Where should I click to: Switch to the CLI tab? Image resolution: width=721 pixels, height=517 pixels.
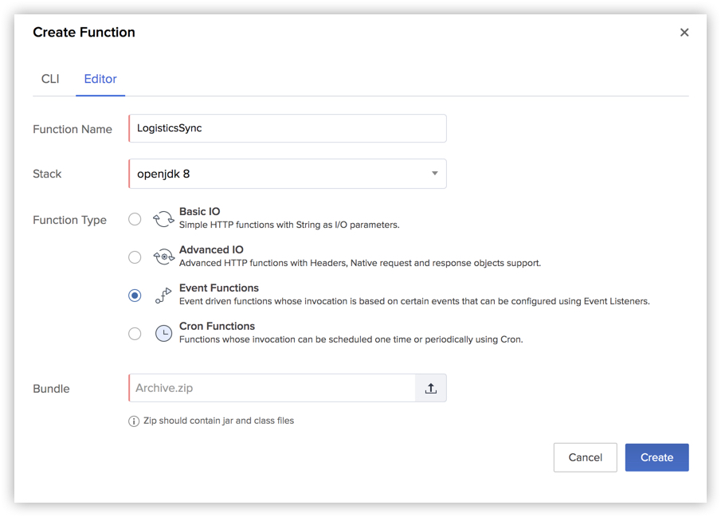pyautogui.click(x=50, y=79)
